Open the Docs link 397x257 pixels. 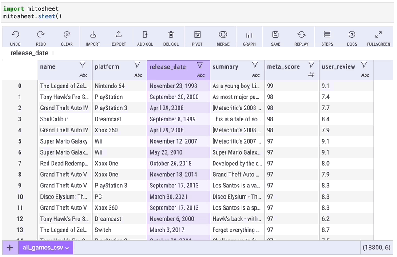pyautogui.click(x=352, y=38)
